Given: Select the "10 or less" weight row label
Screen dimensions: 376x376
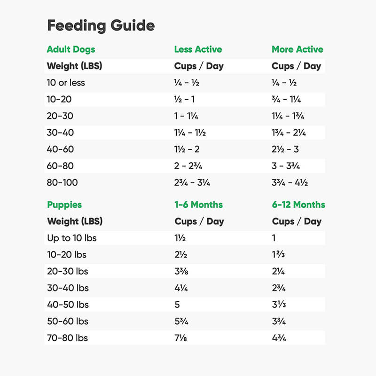Looking at the screenshot, I should coord(66,83).
